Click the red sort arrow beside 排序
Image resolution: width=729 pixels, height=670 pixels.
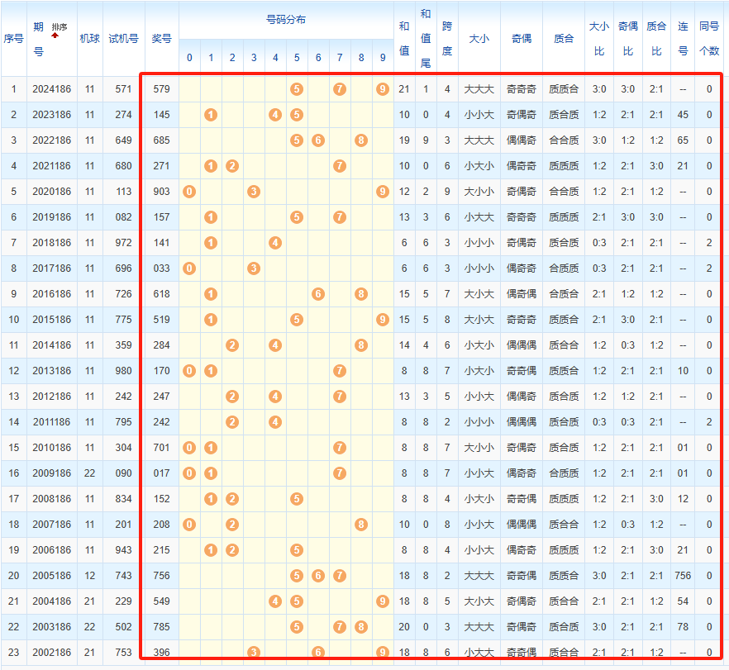55,36
